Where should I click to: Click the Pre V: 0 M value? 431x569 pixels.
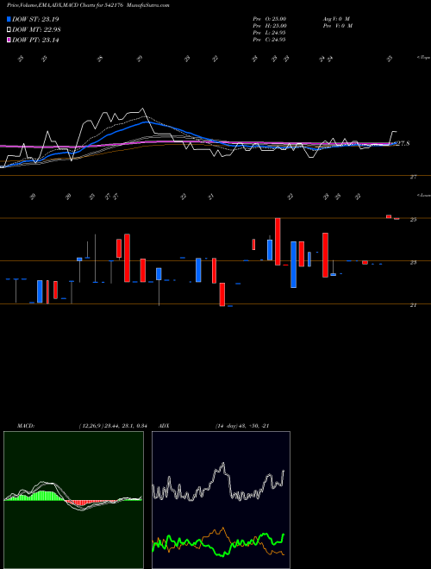[x=337, y=26]
